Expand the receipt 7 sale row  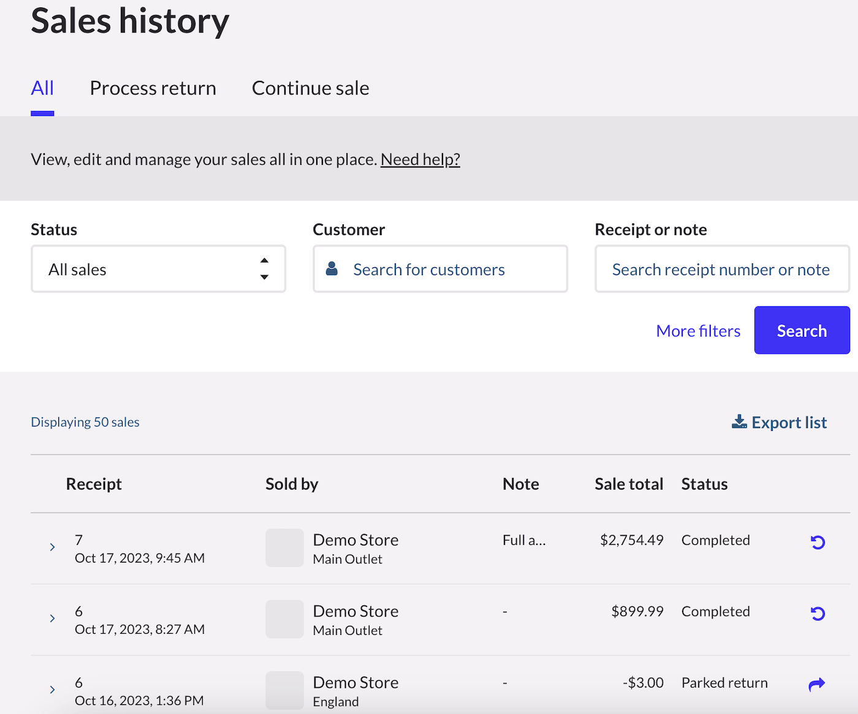(x=52, y=547)
